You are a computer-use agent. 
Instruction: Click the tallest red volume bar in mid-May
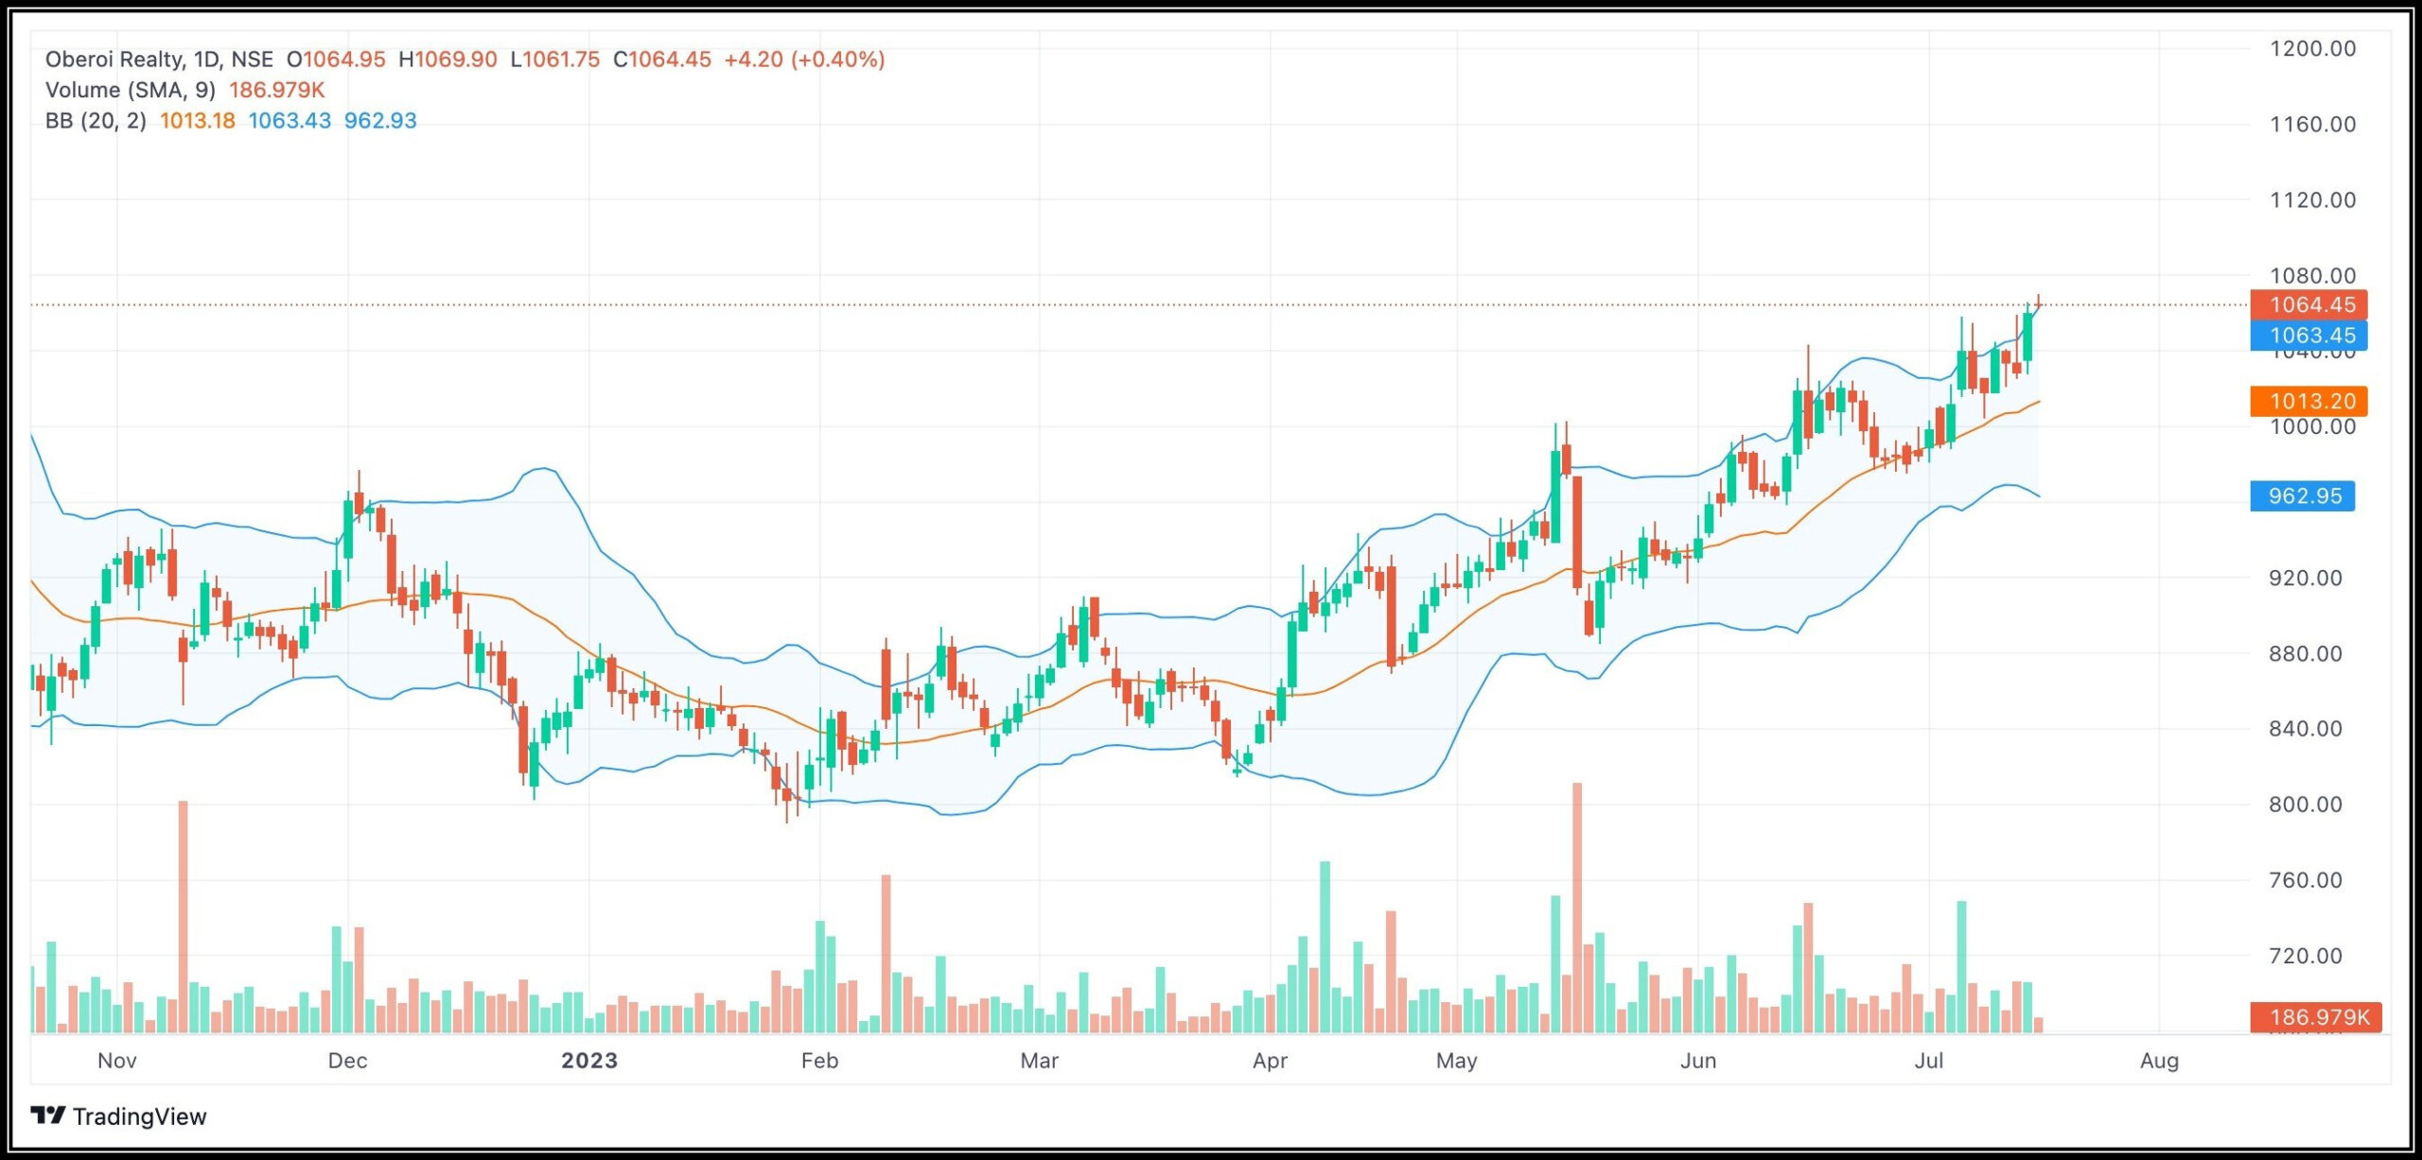(x=1577, y=908)
